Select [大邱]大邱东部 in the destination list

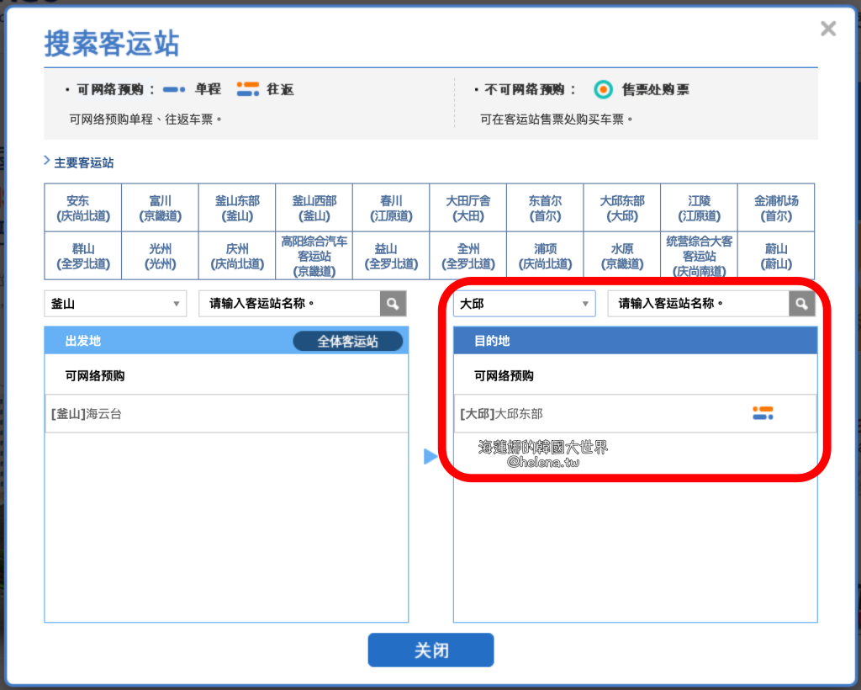[504, 412]
